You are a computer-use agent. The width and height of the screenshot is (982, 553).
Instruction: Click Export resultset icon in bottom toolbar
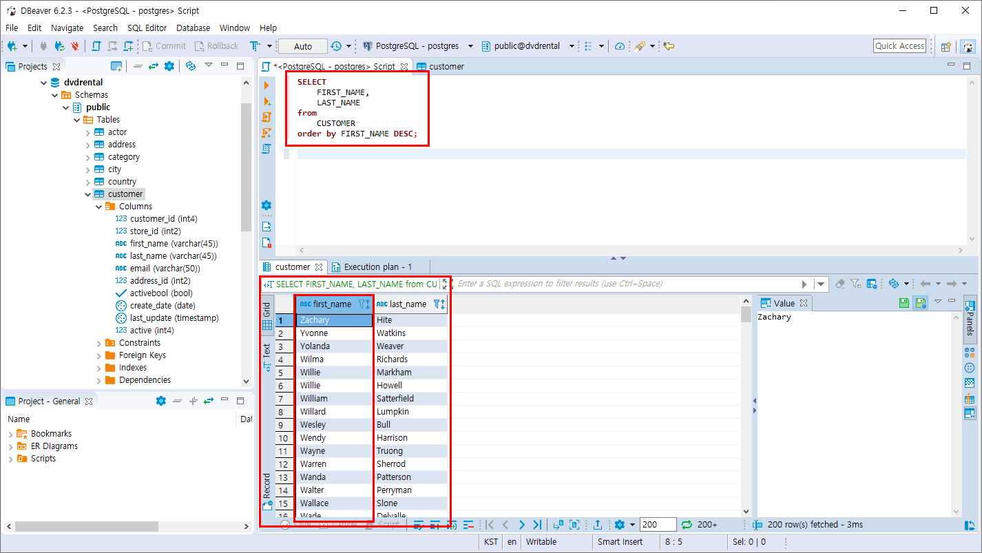click(598, 525)
